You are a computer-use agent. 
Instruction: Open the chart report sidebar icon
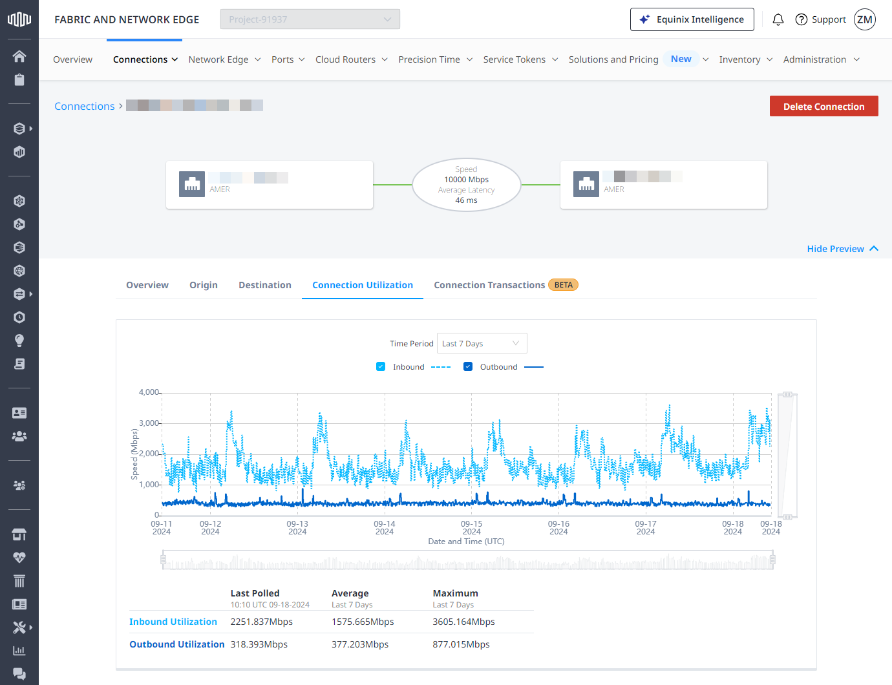(x=19, y=651)
